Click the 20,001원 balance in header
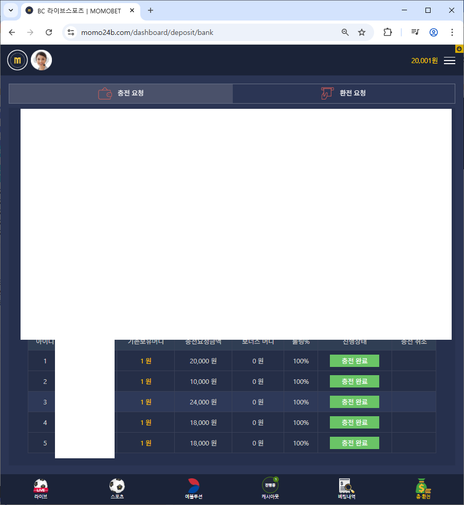 click(424, 61)
